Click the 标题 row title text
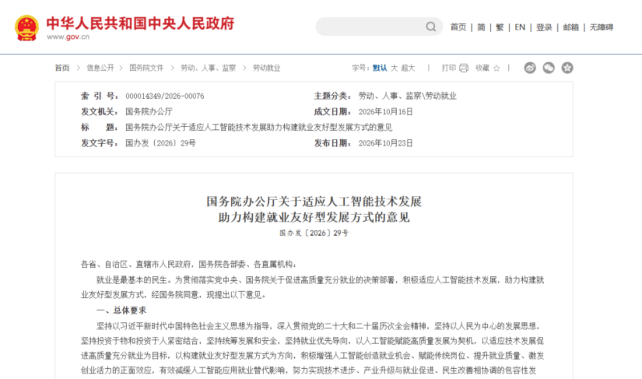 pos(259,127)
